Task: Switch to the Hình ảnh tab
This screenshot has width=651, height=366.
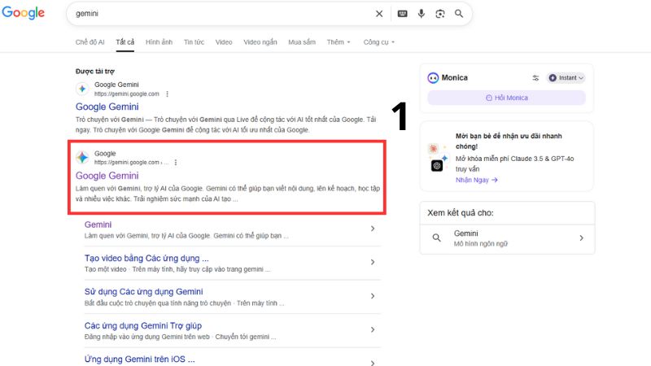Action: coord(159,41)
